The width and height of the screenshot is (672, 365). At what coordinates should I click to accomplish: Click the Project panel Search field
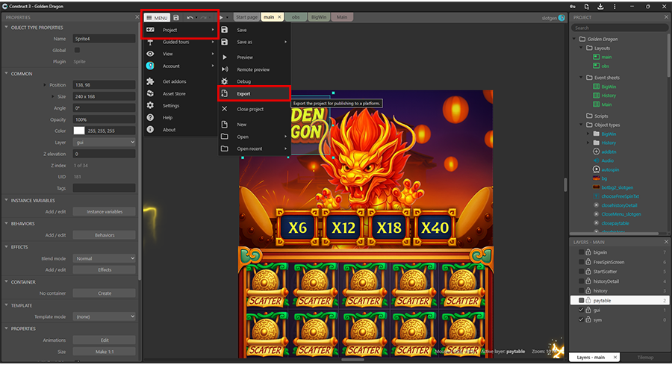point(620,28)
